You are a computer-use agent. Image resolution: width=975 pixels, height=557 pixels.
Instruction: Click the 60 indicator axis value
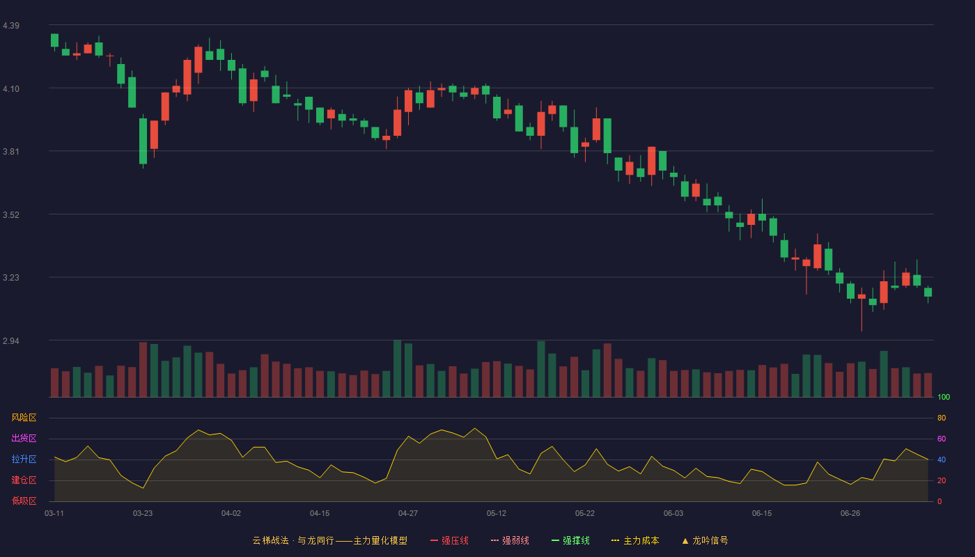coord(942,439)
